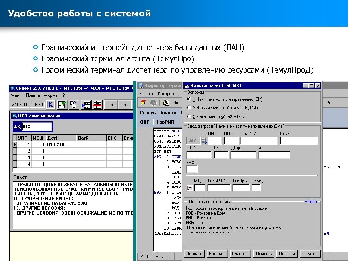Select the row selector of УПТ row 4

point(15,164)
